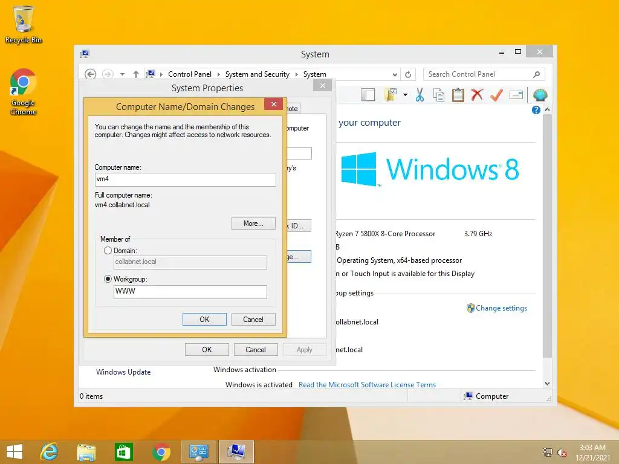Click the Paste clipboard icon in the toolbar
Image resolution: width=619 pixels, height=464 pixels.
[x=458, y=95]
